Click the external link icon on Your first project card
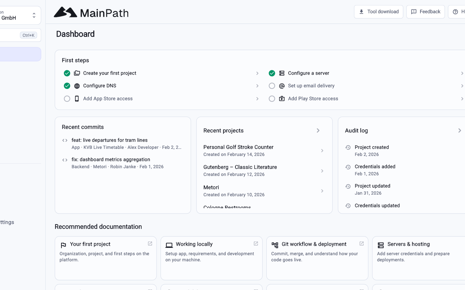The width and height of the screenshot is (465, 290). tap(150, 244)
